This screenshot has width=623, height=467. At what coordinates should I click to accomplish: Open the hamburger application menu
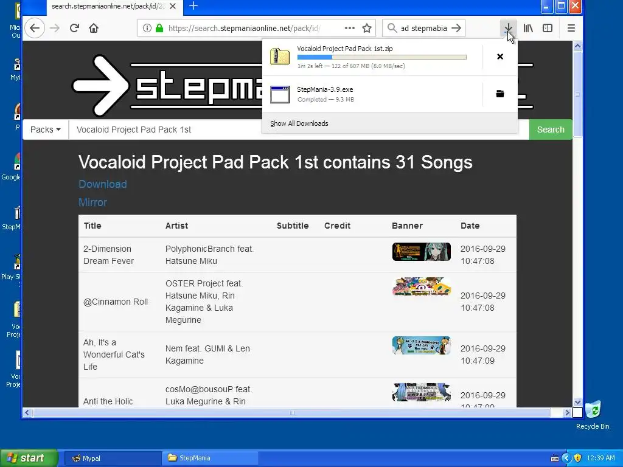[571, 28]
